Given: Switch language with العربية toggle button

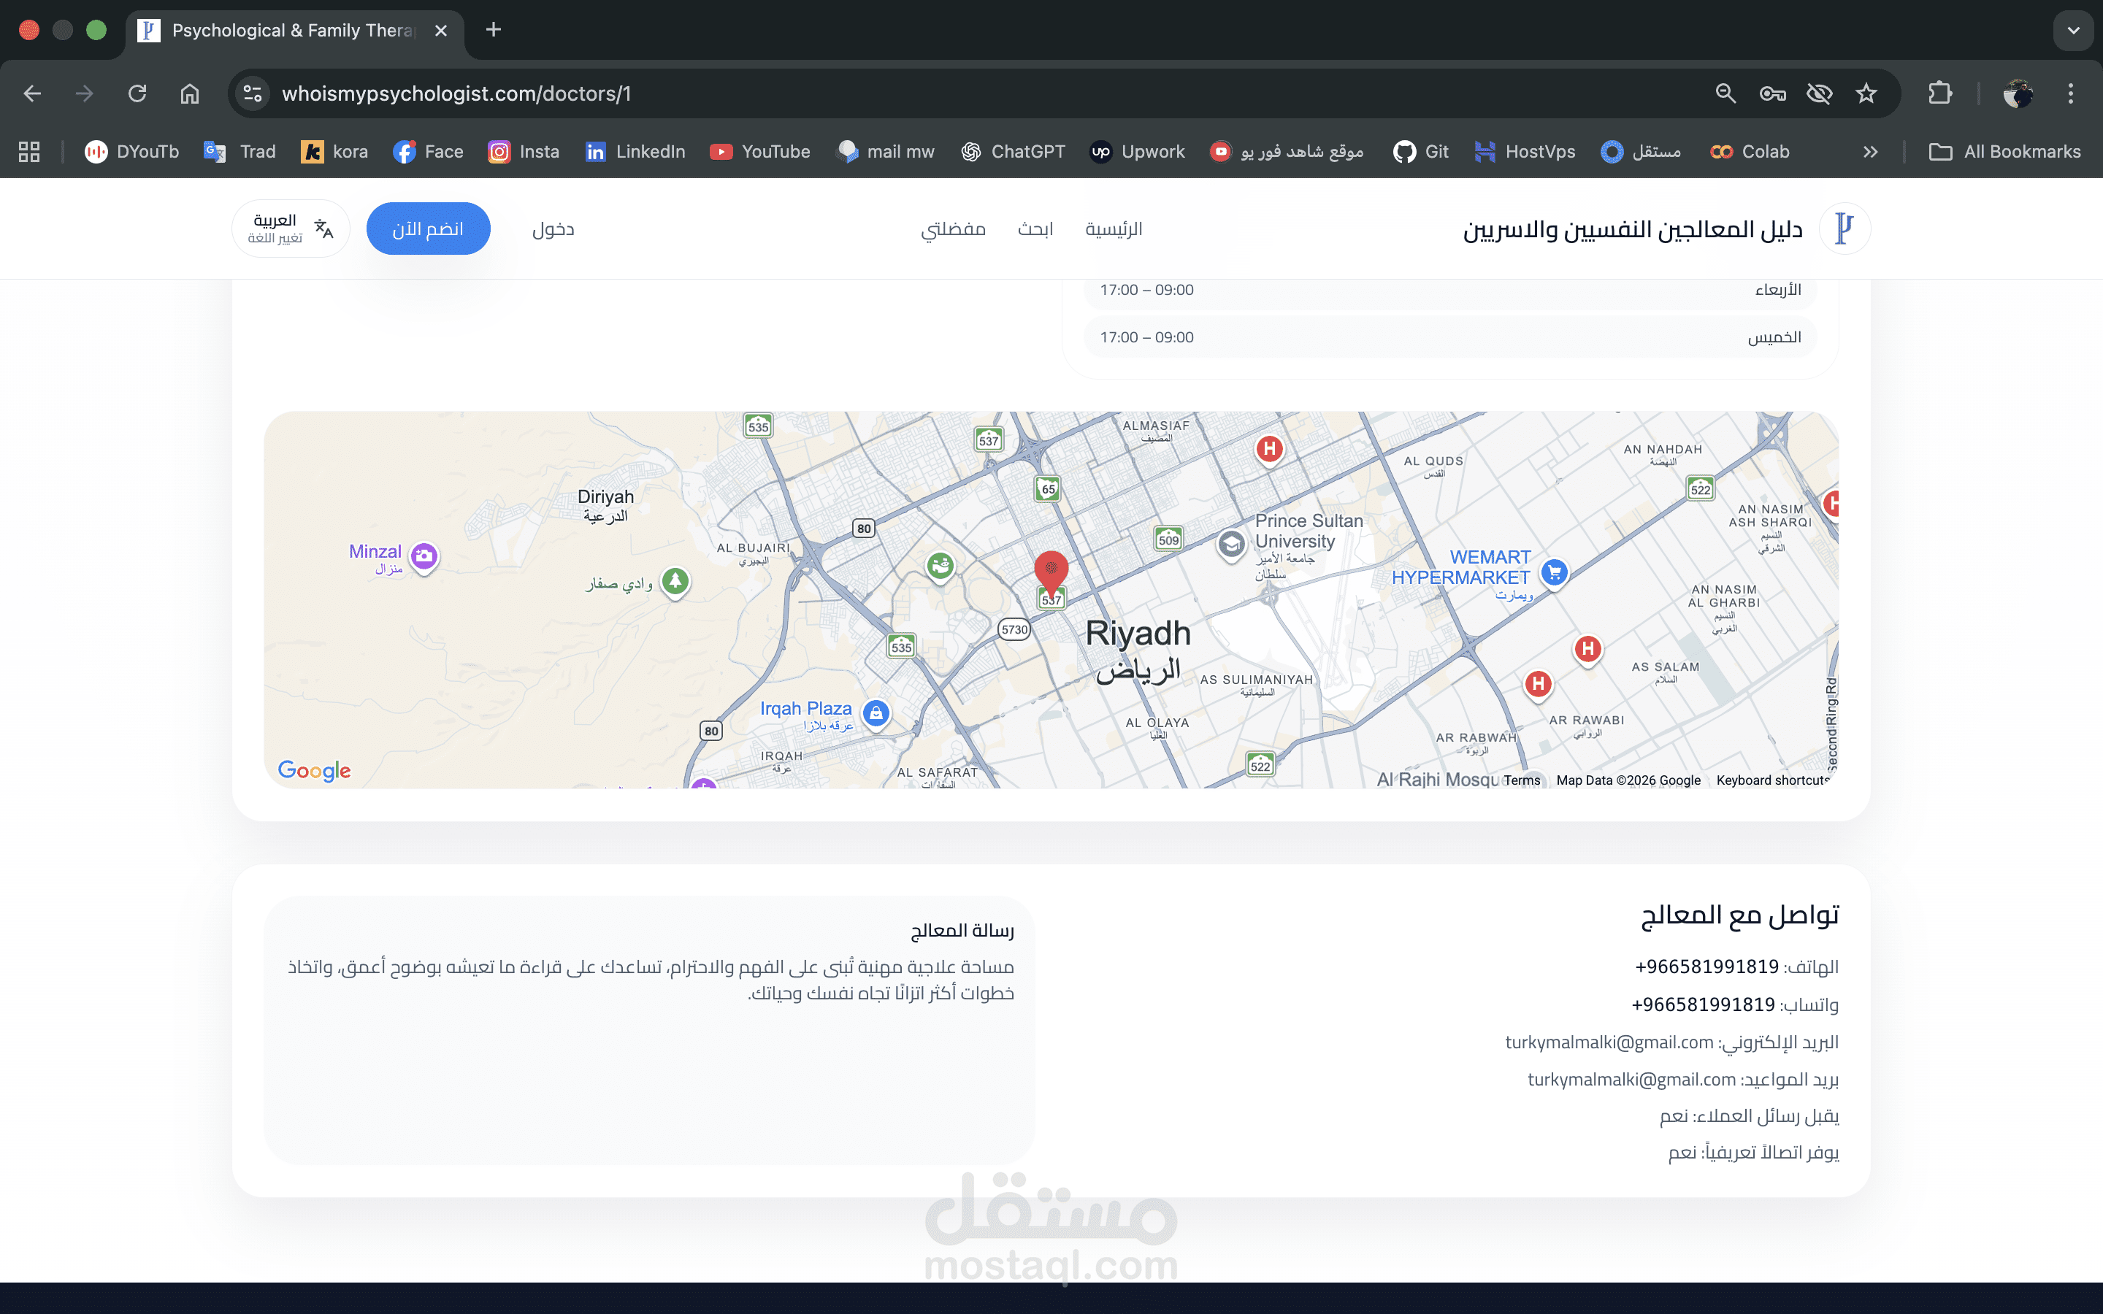Looking at the screenshot, I should (290, 228).
